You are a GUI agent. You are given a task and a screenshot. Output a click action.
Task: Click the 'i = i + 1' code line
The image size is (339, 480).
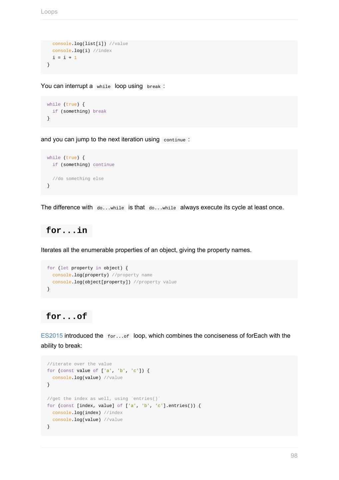click(x=65, y=58)
